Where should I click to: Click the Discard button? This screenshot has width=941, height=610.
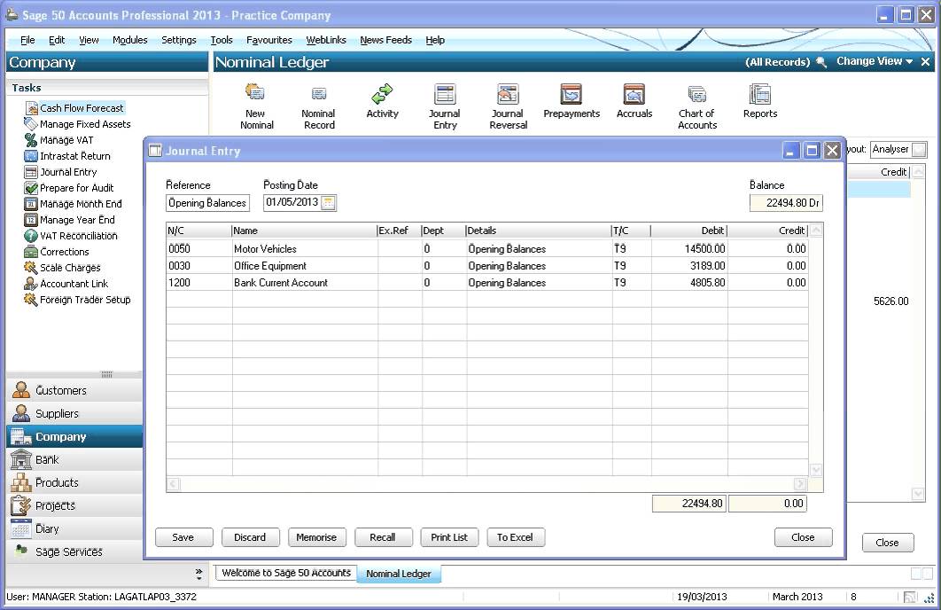pyautogui.click(x=250, y=537)
